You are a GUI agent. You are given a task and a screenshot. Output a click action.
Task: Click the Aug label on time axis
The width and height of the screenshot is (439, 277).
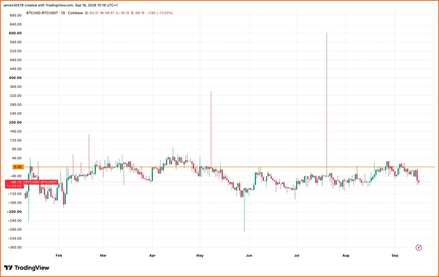(x=346, y=256)
